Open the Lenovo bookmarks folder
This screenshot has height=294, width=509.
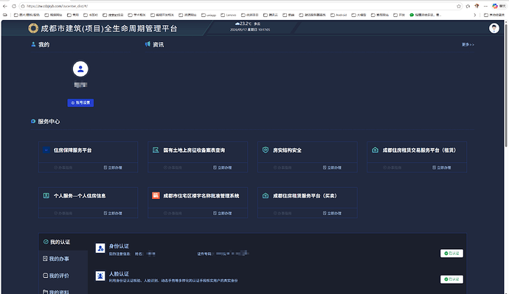229,15
